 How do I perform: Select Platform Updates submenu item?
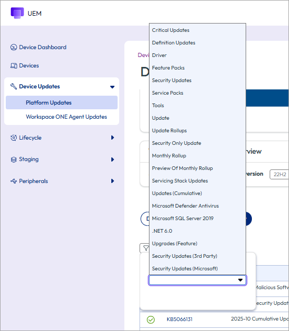62,102
